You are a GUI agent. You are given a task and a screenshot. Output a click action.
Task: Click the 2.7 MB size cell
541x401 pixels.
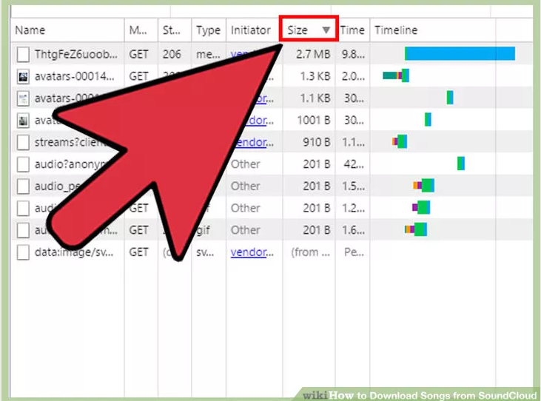313,54
